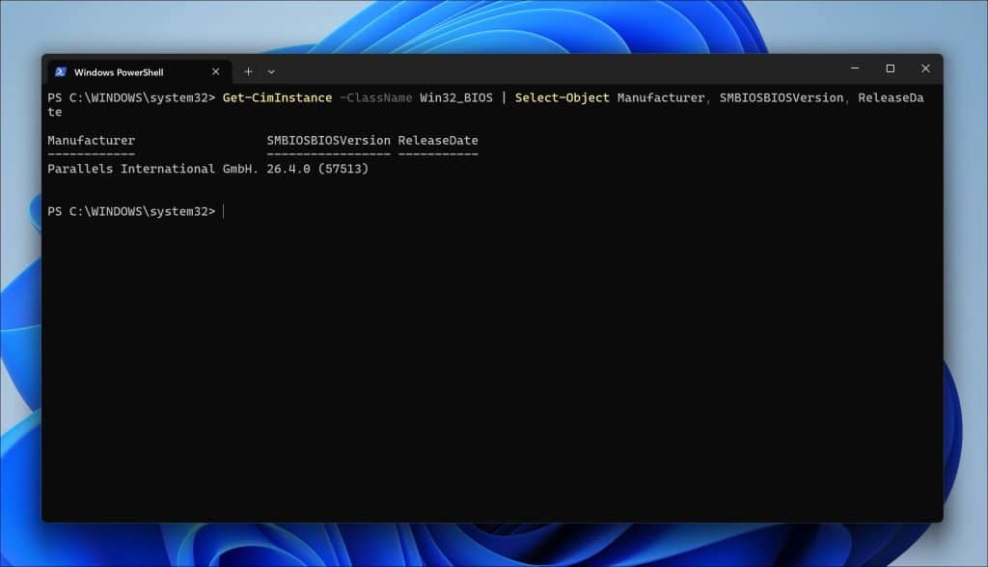Minimize the PowerShell window

855,68
